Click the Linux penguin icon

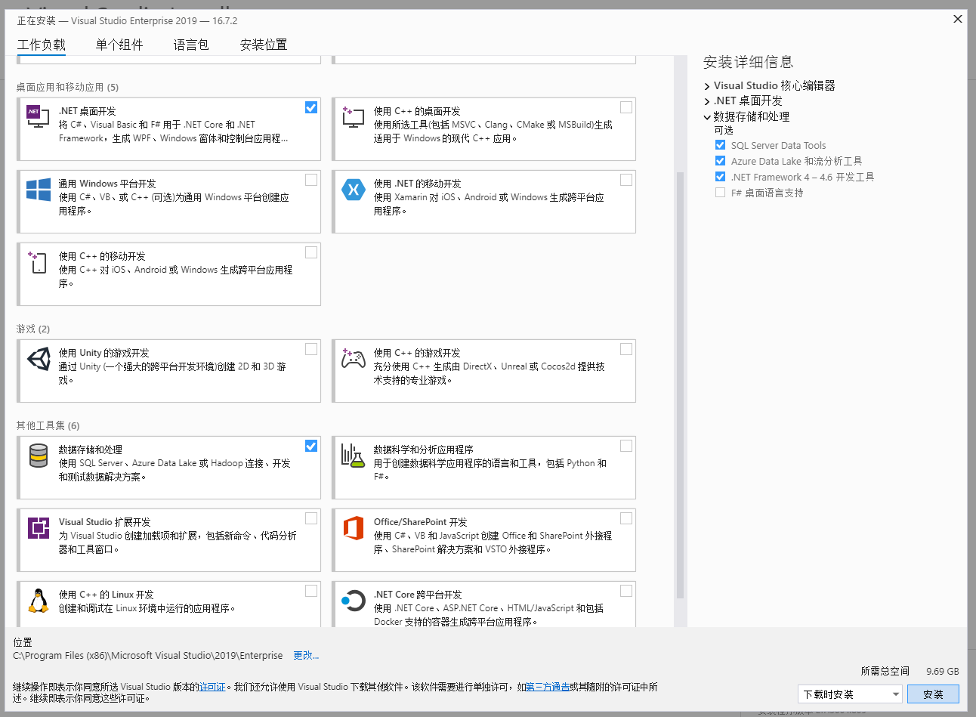click(x=38, y=600)
